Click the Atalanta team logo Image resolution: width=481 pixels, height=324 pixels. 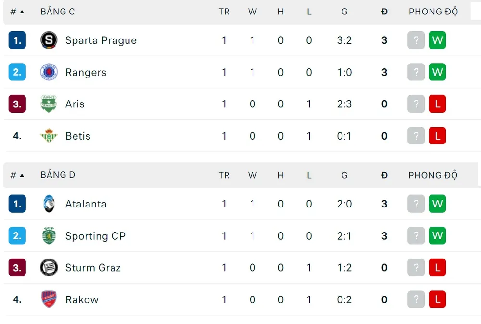tap(49, 204)
